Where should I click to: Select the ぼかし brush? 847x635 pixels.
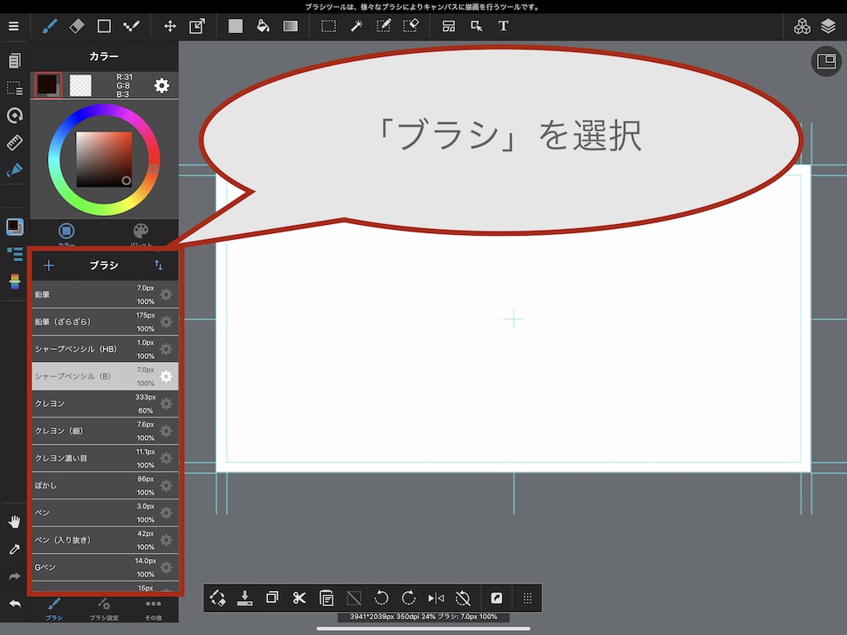(x=83, y=485)
